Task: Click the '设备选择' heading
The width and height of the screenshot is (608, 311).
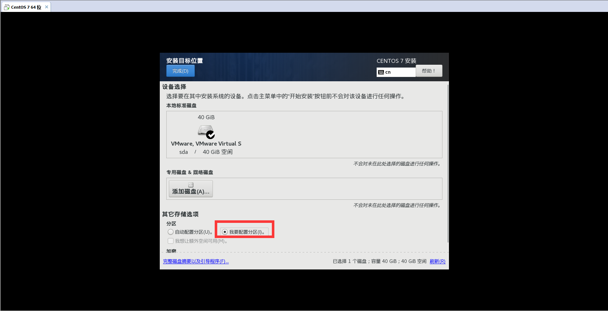Action: 174,87
